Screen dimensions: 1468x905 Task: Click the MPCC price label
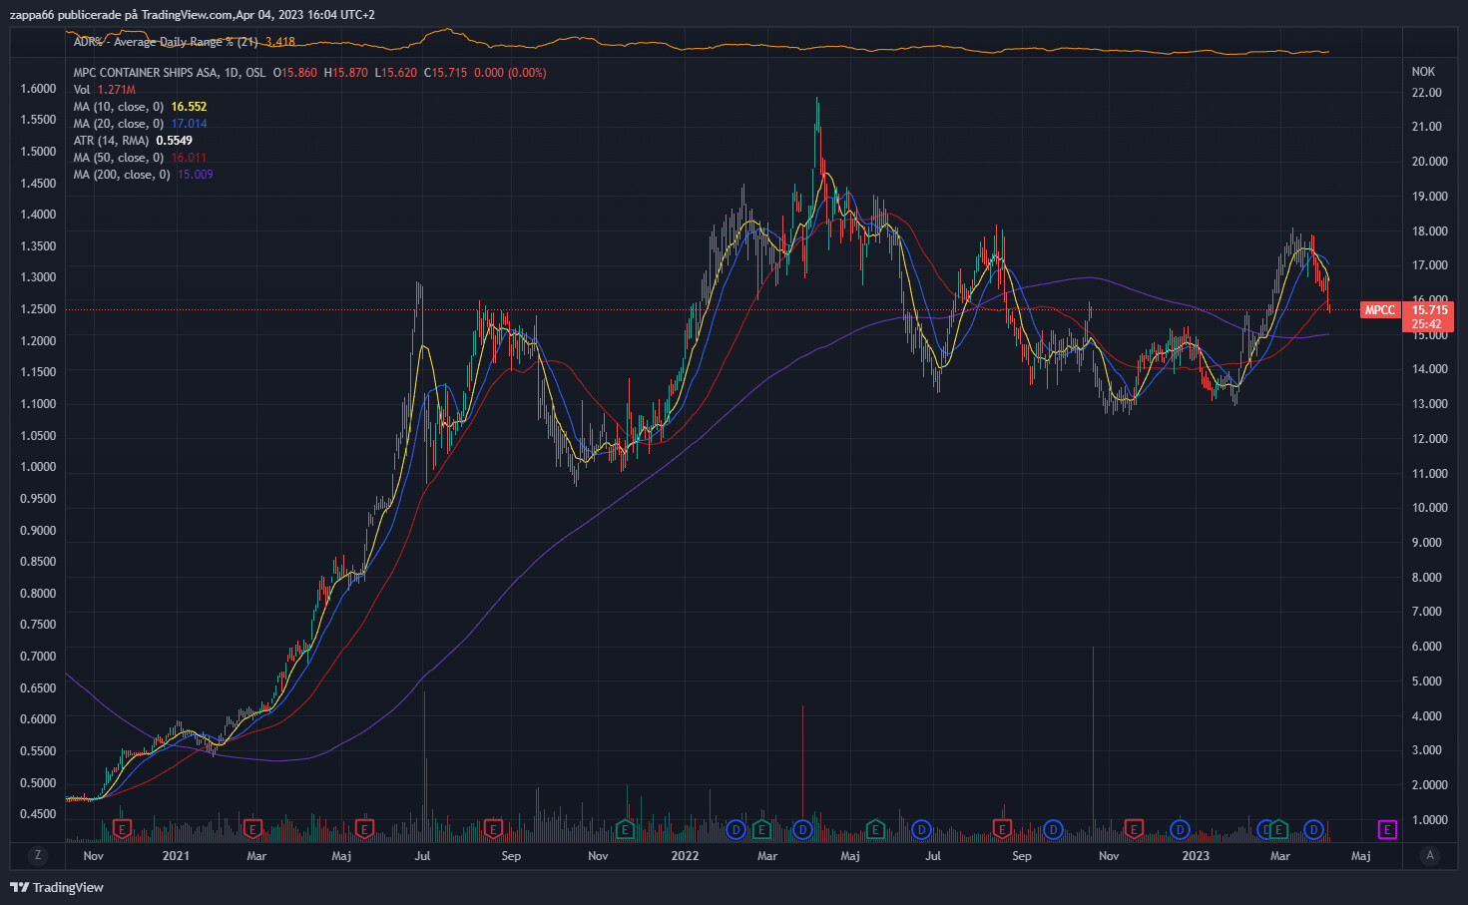[x=1380, y=310]
